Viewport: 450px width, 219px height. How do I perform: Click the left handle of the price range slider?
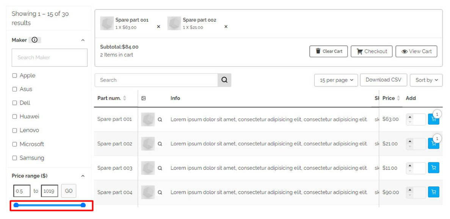(x=16, y=205)
